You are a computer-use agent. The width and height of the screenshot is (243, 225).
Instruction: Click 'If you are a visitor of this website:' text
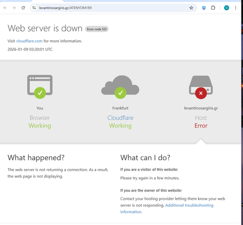click(149, 170)
